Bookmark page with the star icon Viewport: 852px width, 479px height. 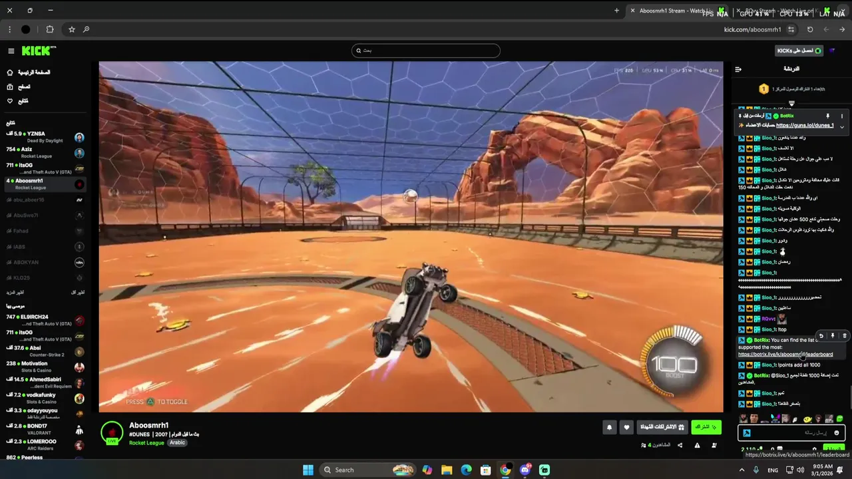[x=72, y=29]
